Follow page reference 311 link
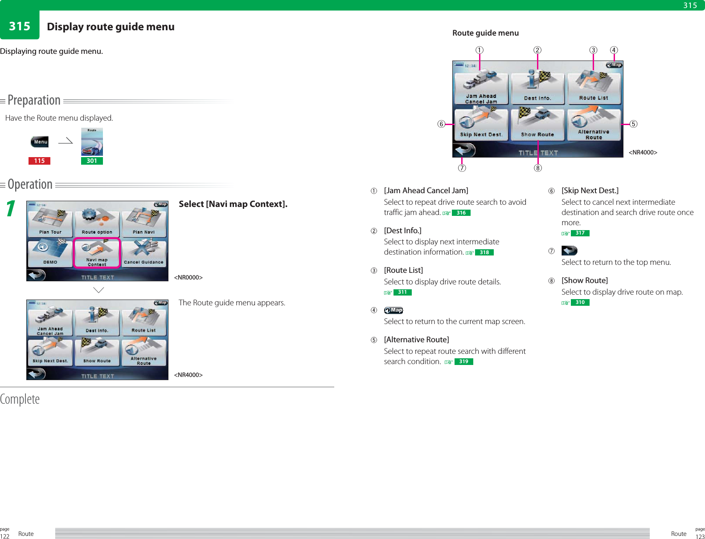The height and width of the screenshot is (539, 705). point(402,292)
